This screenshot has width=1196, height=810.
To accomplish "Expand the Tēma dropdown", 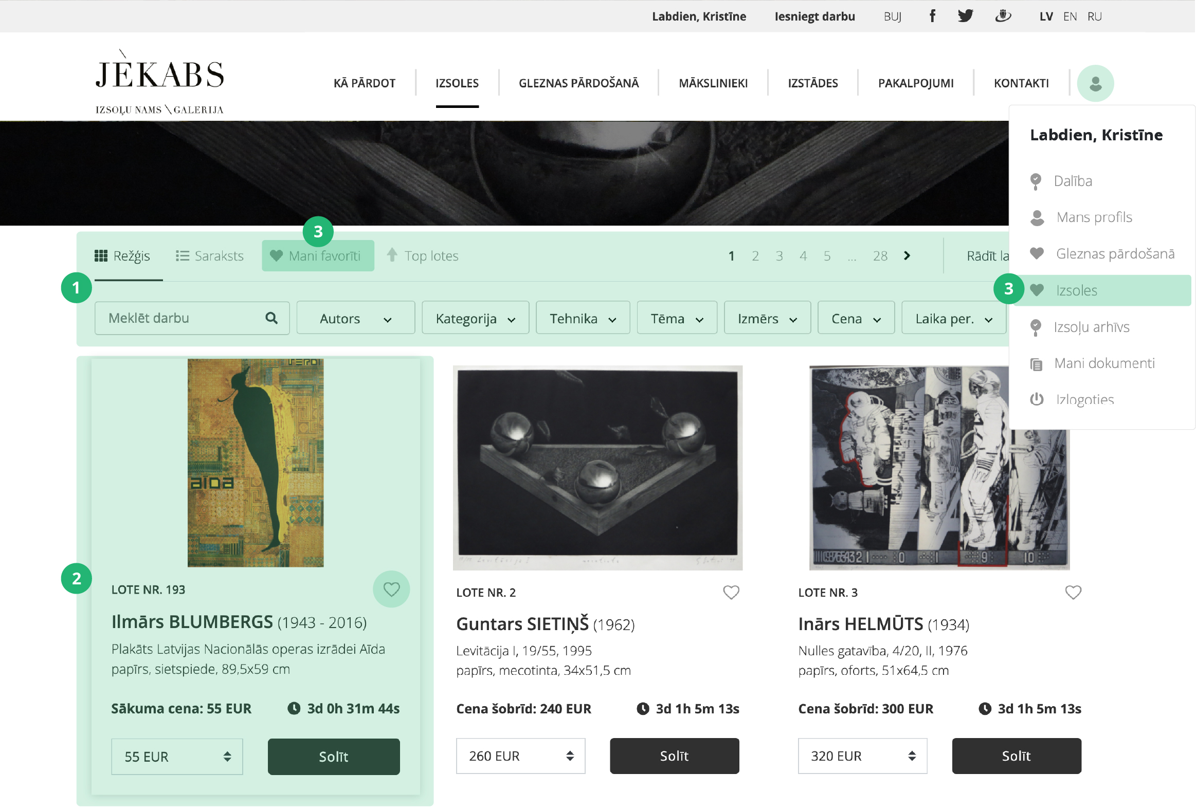I will pos(677,318).
